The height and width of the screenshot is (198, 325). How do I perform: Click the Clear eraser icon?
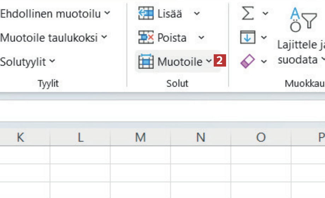(x=247, y=62)
